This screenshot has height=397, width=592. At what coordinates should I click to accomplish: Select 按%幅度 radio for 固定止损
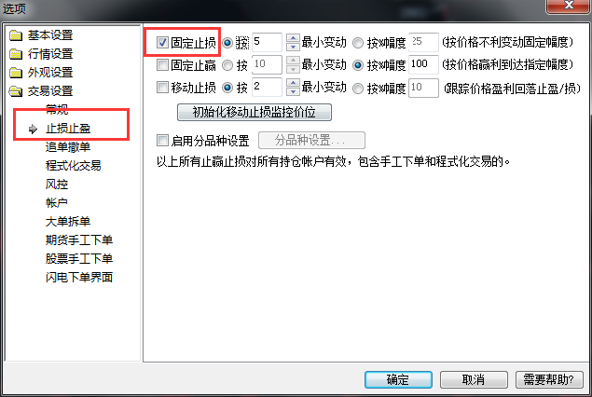click(x=358, y=43)
